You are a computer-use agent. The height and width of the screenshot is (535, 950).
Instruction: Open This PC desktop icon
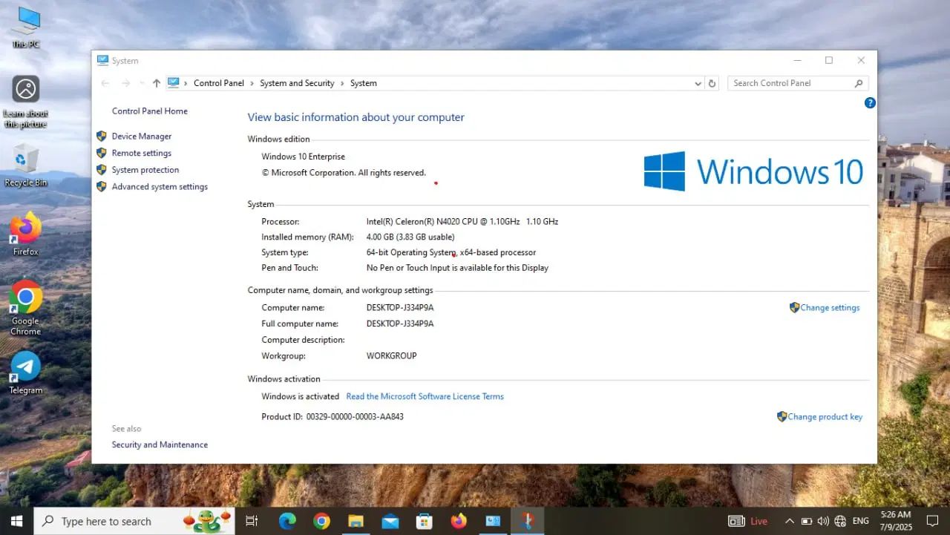coord(26,27)
